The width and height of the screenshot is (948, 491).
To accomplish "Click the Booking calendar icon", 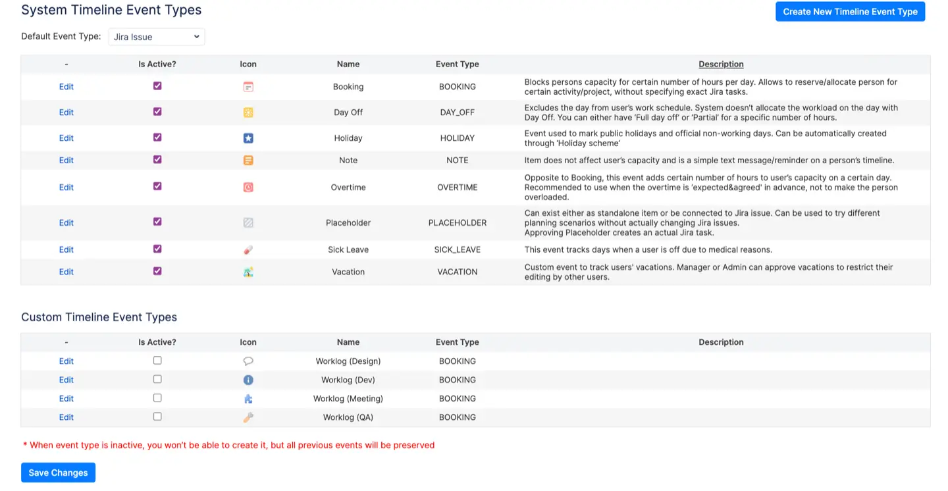I will 248,87.
